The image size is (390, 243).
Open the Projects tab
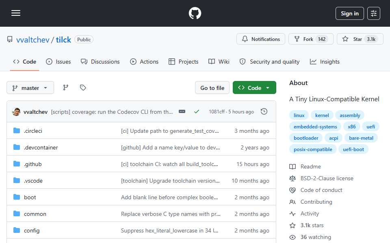[x=184, y=62]
